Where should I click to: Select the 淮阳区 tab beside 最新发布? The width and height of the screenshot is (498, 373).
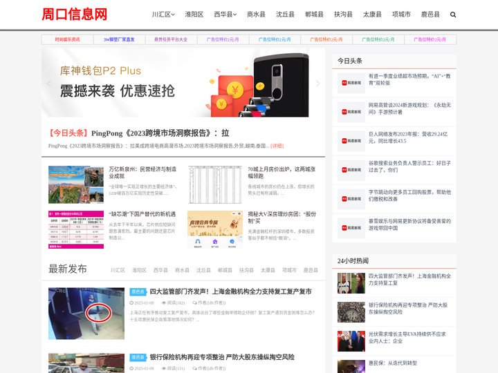139,270
